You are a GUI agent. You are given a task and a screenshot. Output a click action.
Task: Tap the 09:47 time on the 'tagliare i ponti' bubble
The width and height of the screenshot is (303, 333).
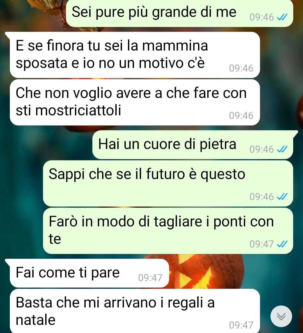tap(261, 244)
